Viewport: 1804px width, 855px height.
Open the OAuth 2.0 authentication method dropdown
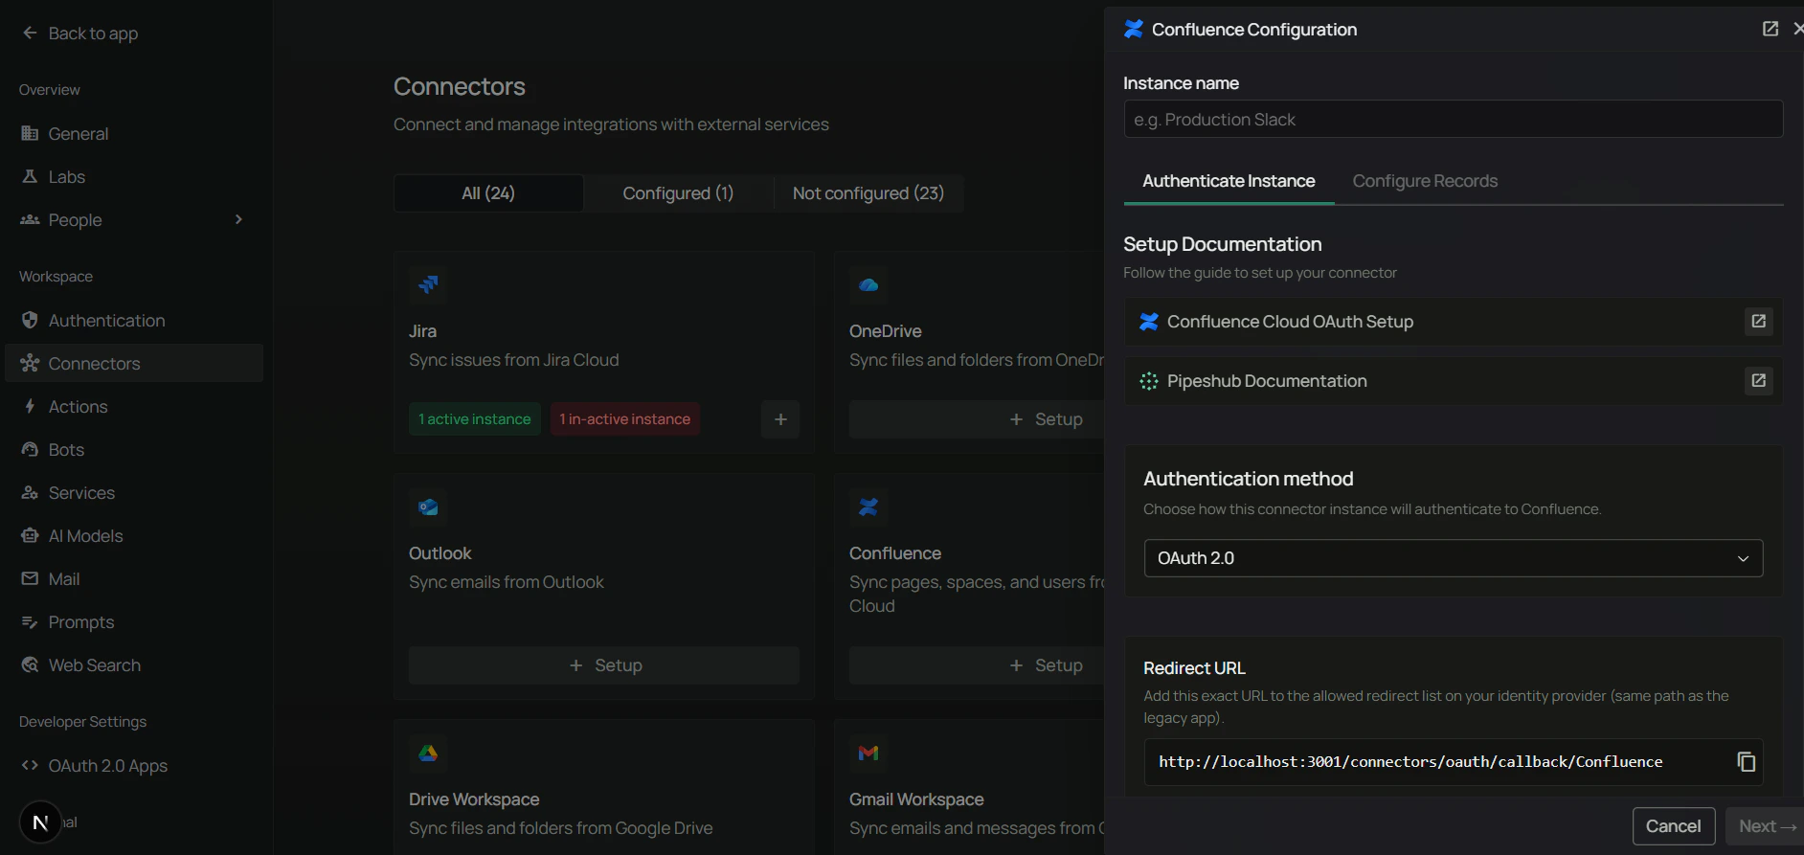pyautogui.click(x=1453, y=558)
